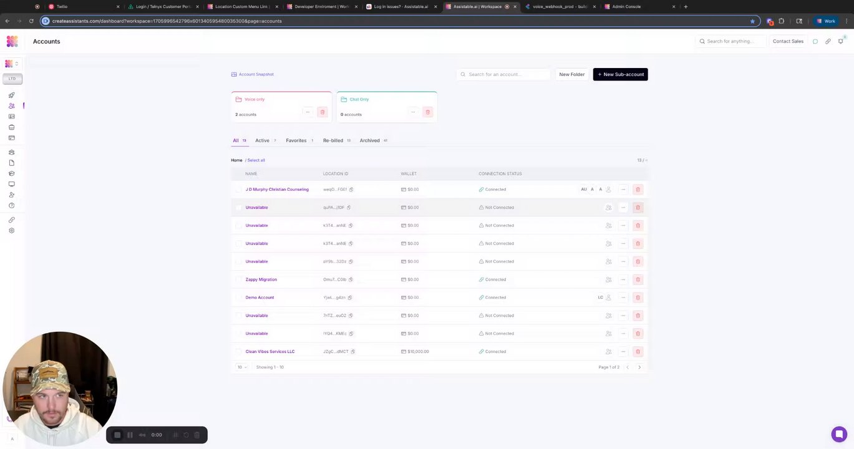The image size is (854, 449).
Task: Delete the Chat Only folder
Action: 427,112
